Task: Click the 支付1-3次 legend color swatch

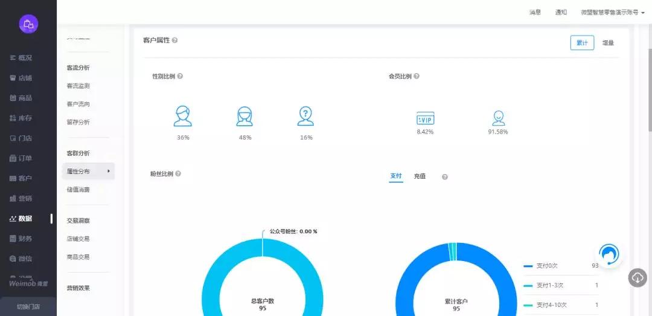Action: [528, 286]
